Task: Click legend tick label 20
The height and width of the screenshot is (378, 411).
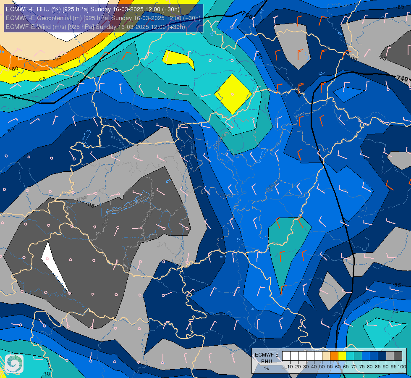Action: click(x=298, y=367)
